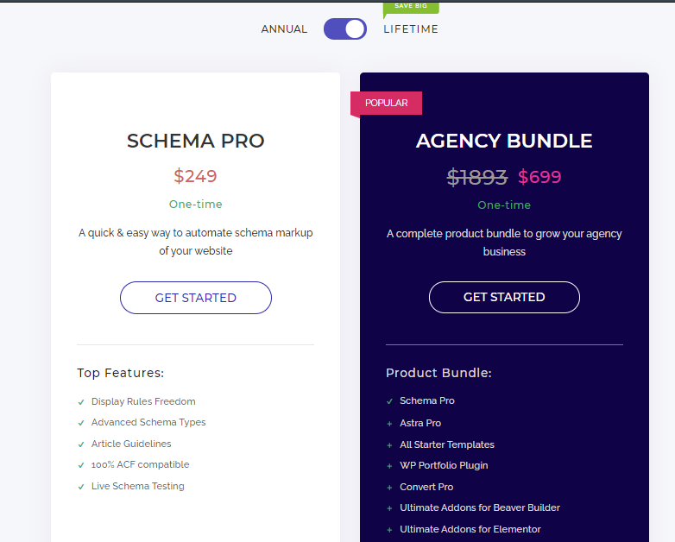Click the checkmark icon beside Article Guidelines
This screenshot has width=675, height=542.
click(81, 444)
